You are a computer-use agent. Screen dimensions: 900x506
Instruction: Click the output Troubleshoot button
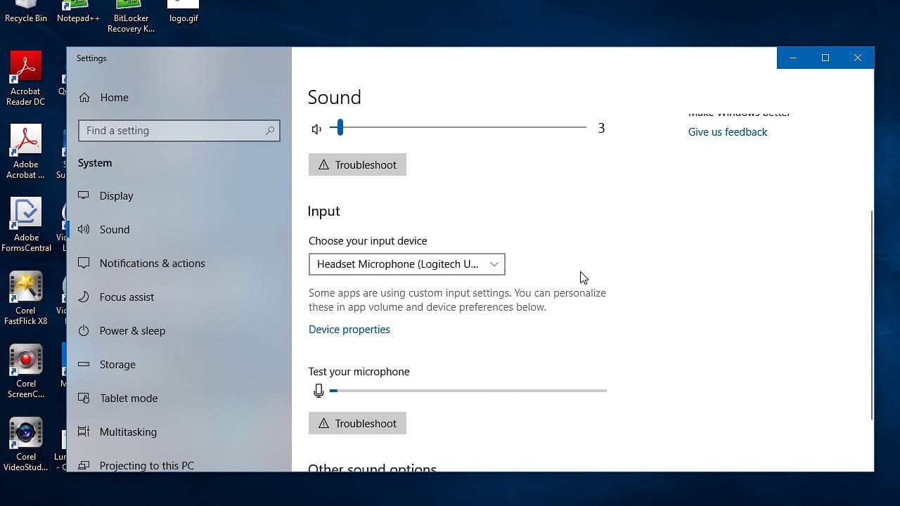pos(357,164)
